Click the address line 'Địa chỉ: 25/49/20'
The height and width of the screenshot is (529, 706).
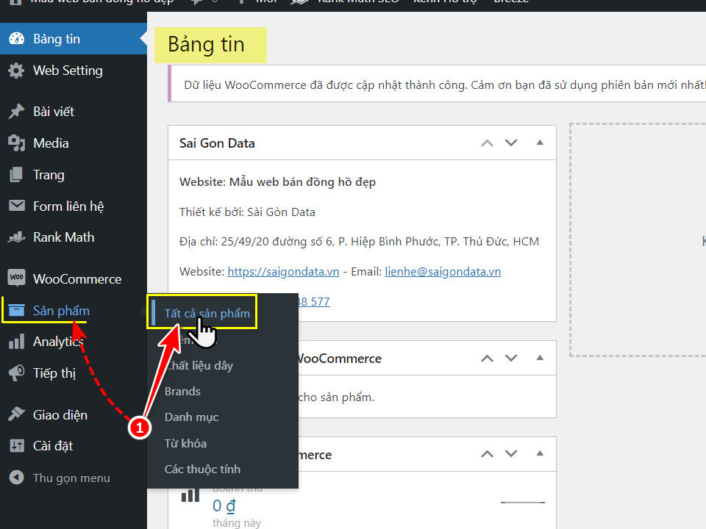coord(359,242)
